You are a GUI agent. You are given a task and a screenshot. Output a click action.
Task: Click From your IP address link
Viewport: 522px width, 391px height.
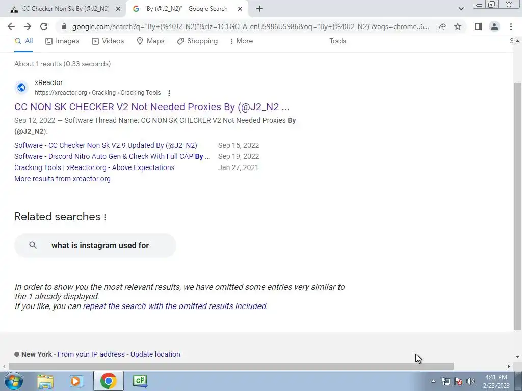pyautogui.click(x=91, y=354)
